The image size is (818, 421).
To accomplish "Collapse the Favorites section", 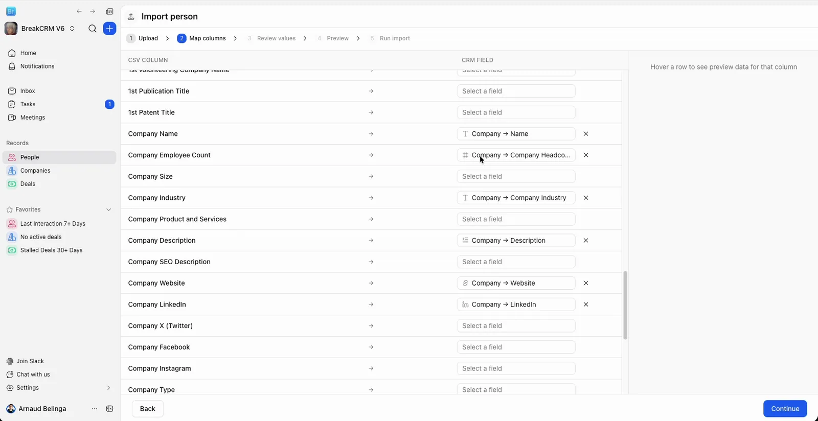I will pos(108,209).
